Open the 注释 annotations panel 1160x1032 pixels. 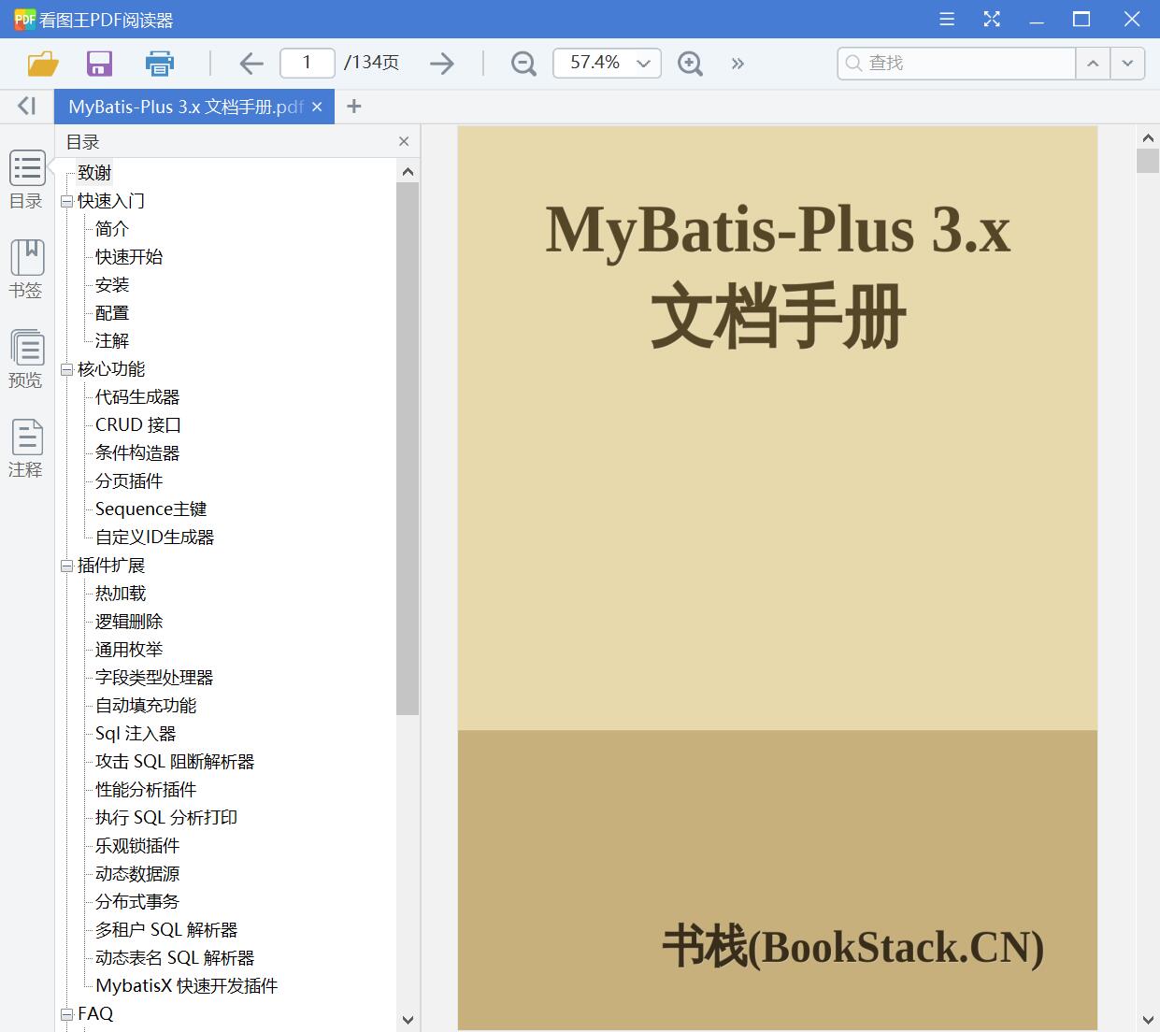(27, 449)
